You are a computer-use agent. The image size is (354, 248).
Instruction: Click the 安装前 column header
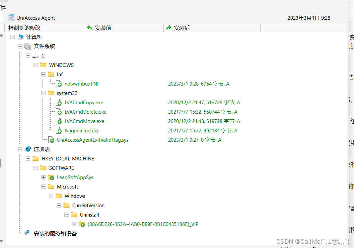tap(124, 28)
